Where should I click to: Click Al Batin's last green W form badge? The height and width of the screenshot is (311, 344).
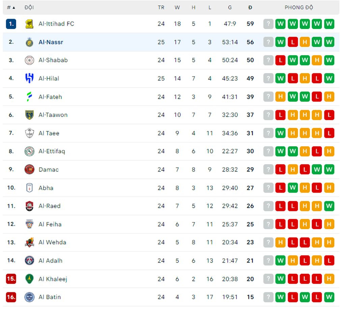[x=329, y=297]
